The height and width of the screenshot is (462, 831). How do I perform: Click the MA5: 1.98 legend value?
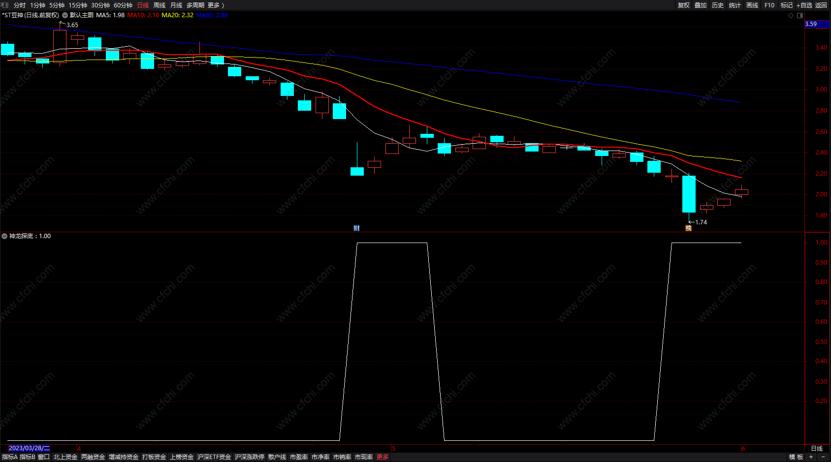pos(110,15)
